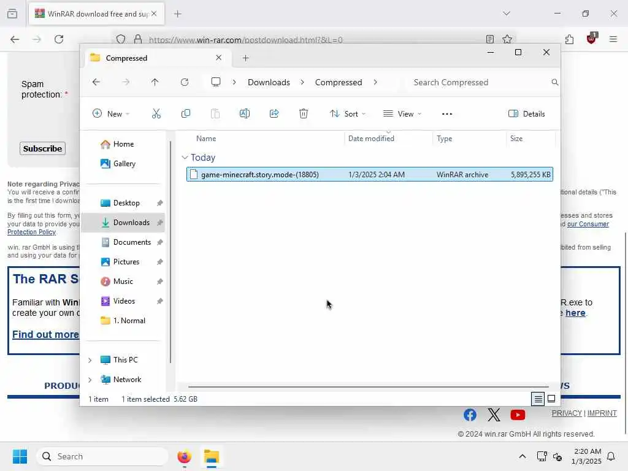This screenshot has height=471, width=628.
Task: Open Desktop from quick access
Action: (123, 202)
